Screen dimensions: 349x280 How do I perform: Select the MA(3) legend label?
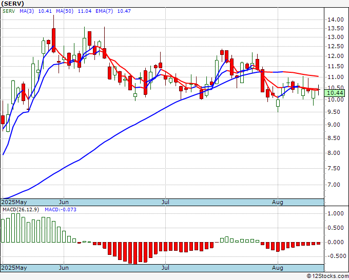[x=27, y=11]
